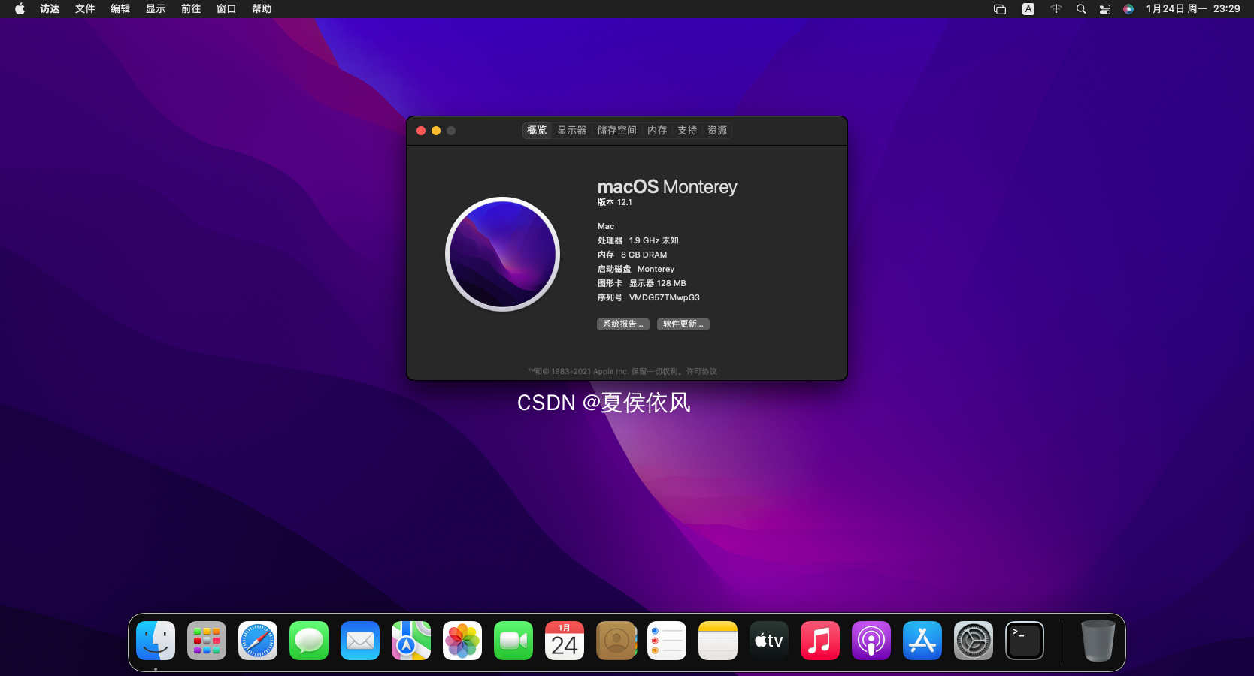Open Finder from the Dock

pyautogui.click(x=156, y=641)
